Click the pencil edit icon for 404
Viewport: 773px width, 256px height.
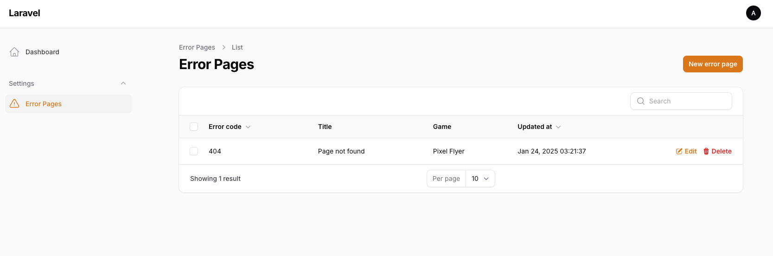(679, 151)
